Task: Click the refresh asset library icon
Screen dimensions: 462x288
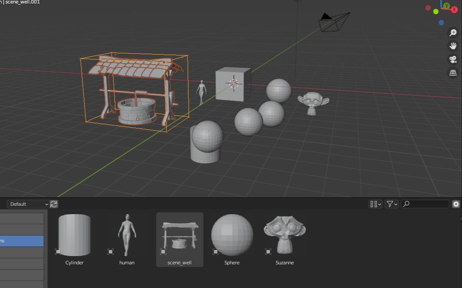Action: click(53, 204)
